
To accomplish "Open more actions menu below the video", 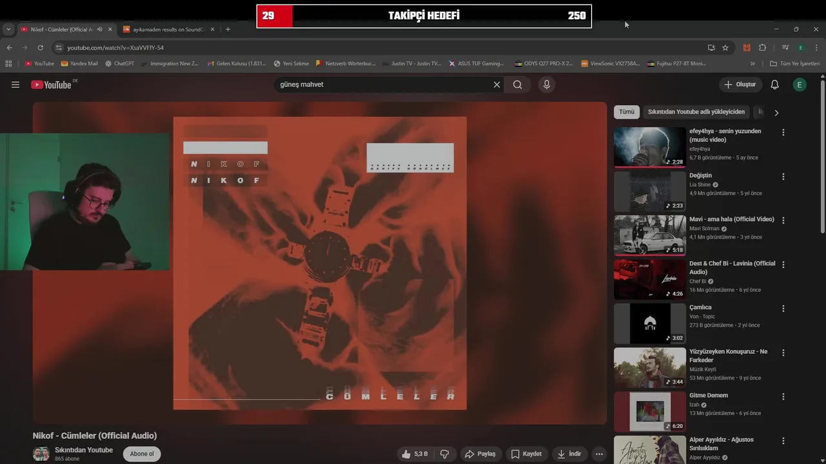I will tap(599, 454).
